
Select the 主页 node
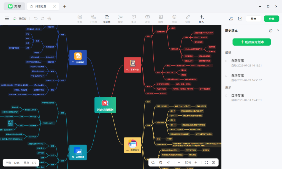click(x=148, y=102)
